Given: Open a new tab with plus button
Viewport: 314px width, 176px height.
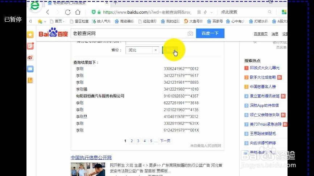Looking at the screenshot, I should tap(115, 3).
